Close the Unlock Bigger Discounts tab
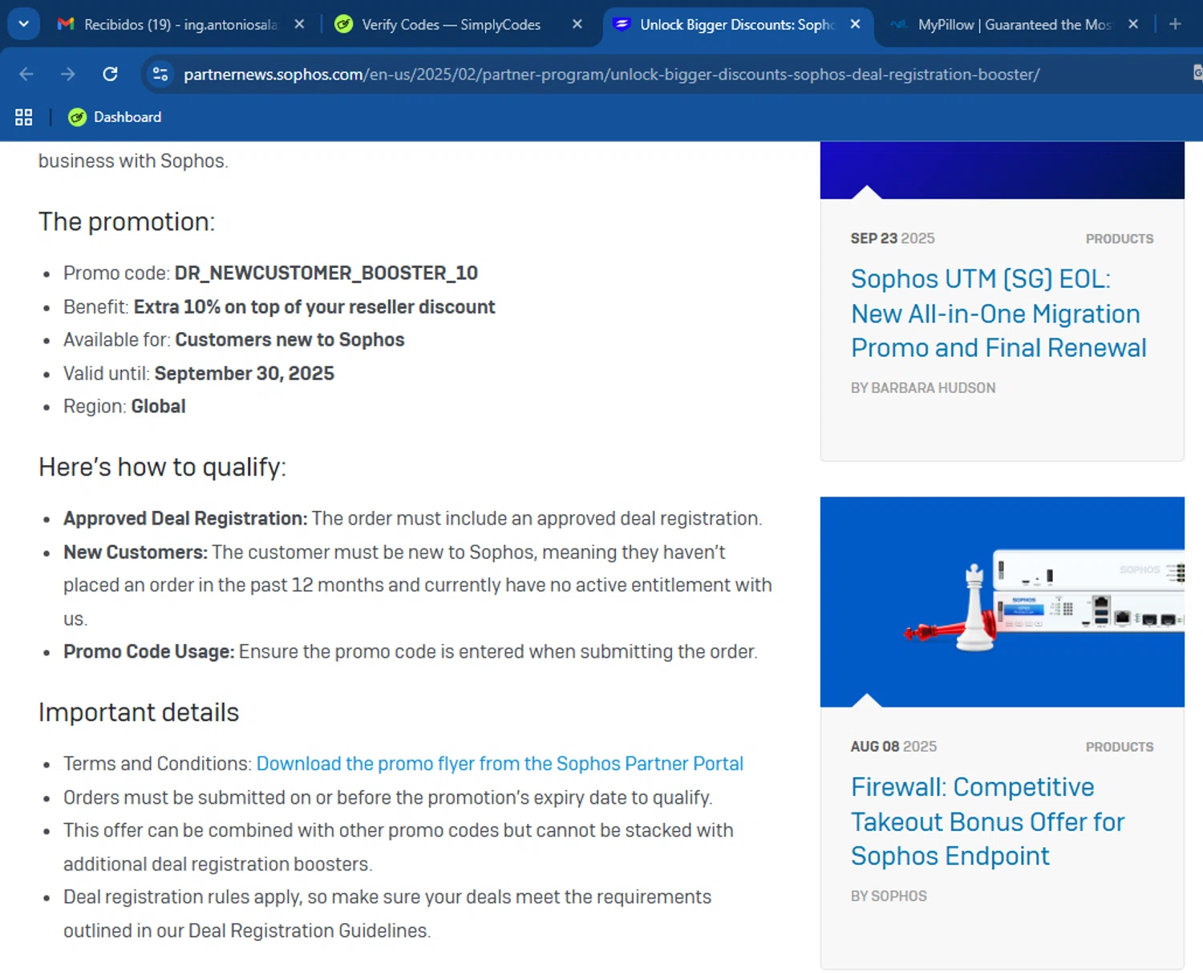This screenshot has height=973, width=1203. click(x=855, y=25)
